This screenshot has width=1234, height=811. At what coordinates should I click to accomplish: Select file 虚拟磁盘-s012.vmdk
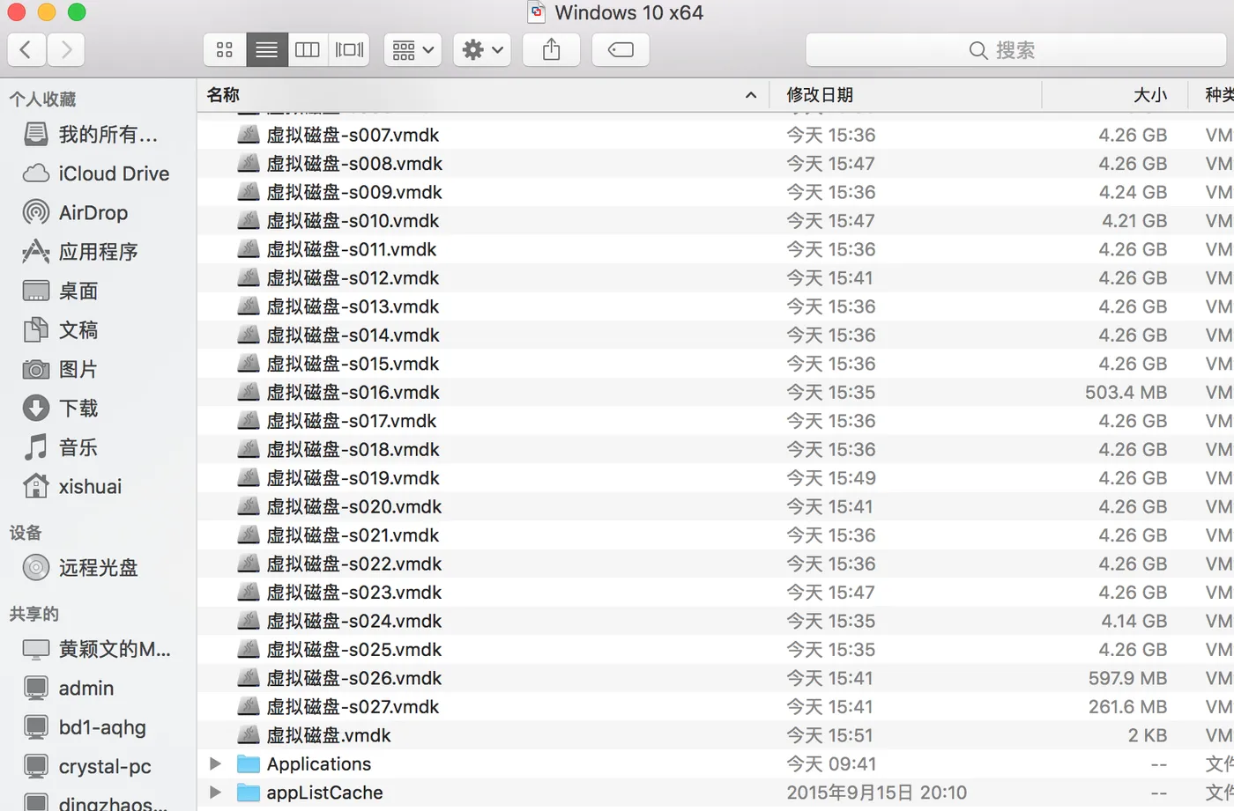point(715,278)
